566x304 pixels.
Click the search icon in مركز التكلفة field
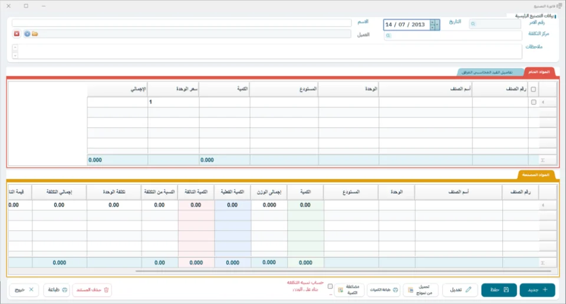(x=388, y=36)
